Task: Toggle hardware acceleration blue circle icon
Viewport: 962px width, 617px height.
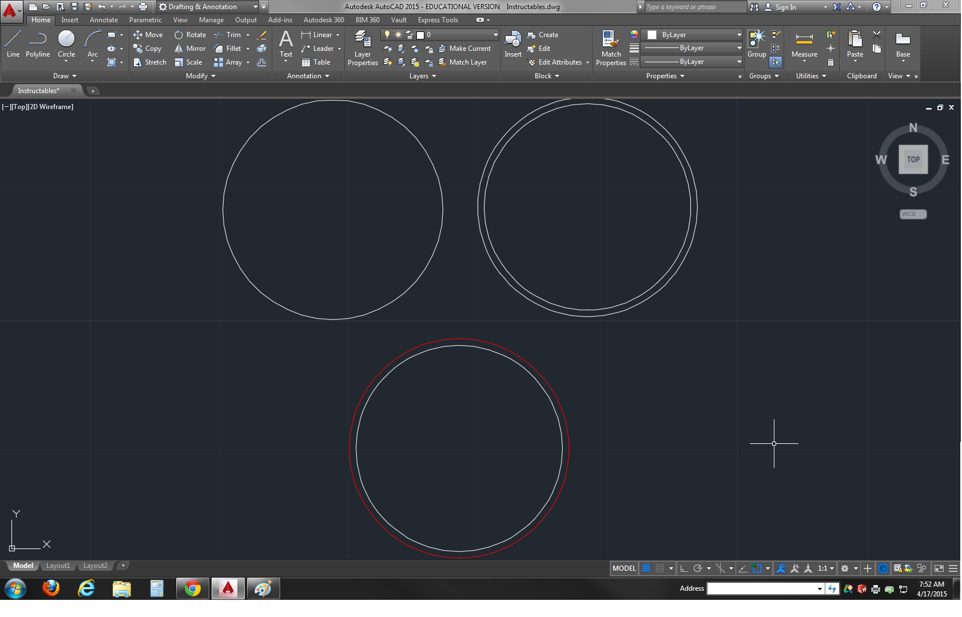Action: 883,568
